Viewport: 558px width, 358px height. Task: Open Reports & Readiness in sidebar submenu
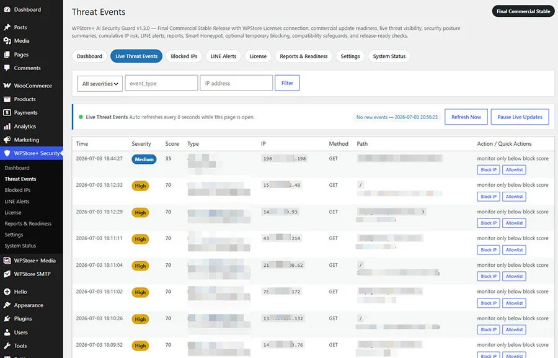point(28,223)
